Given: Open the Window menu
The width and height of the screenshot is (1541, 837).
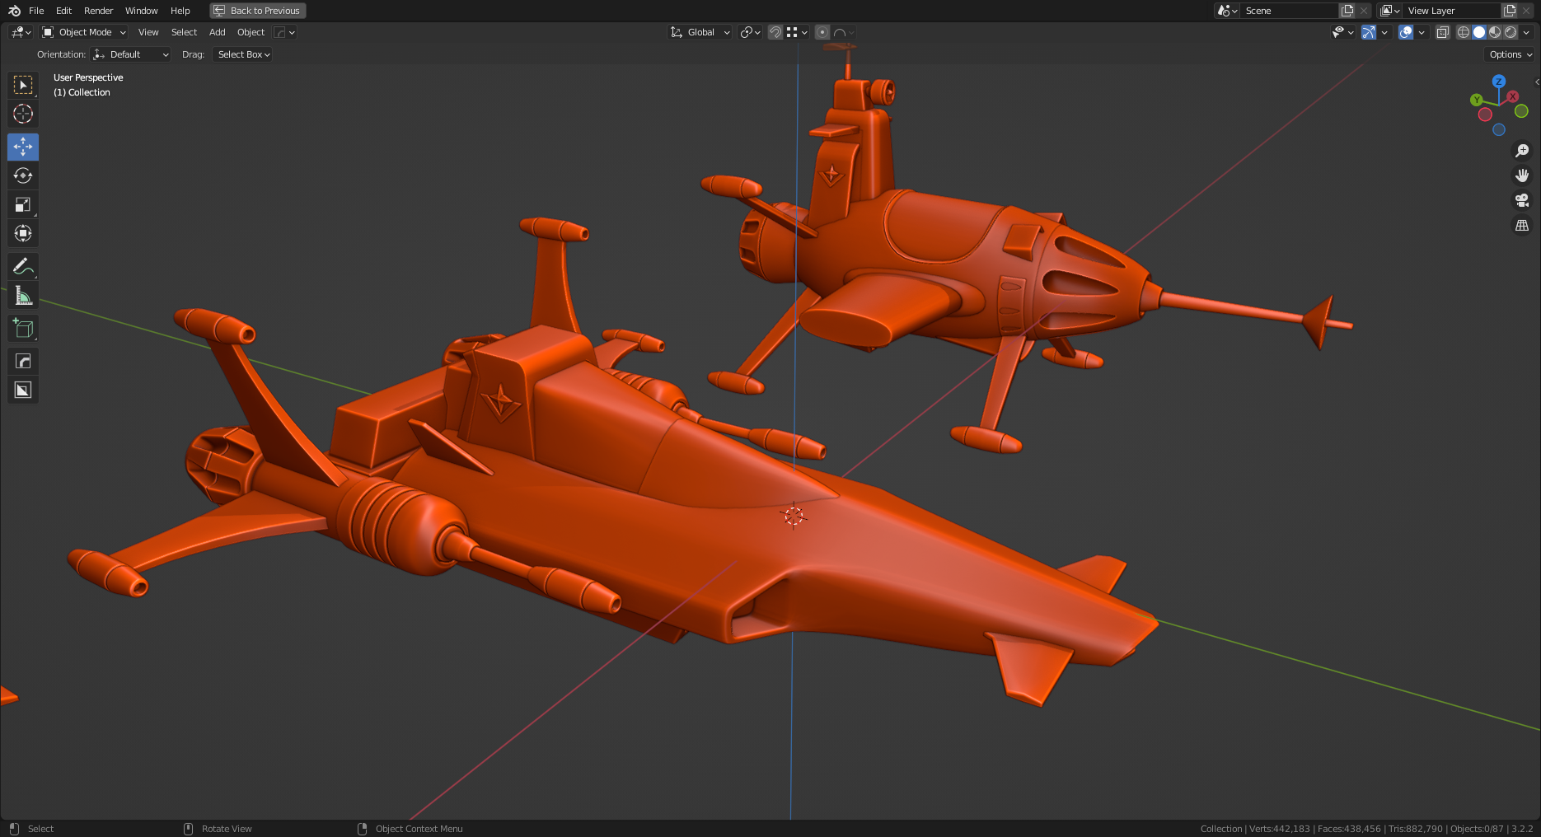Looking at the screenshot, I should [x=141, y=11].
